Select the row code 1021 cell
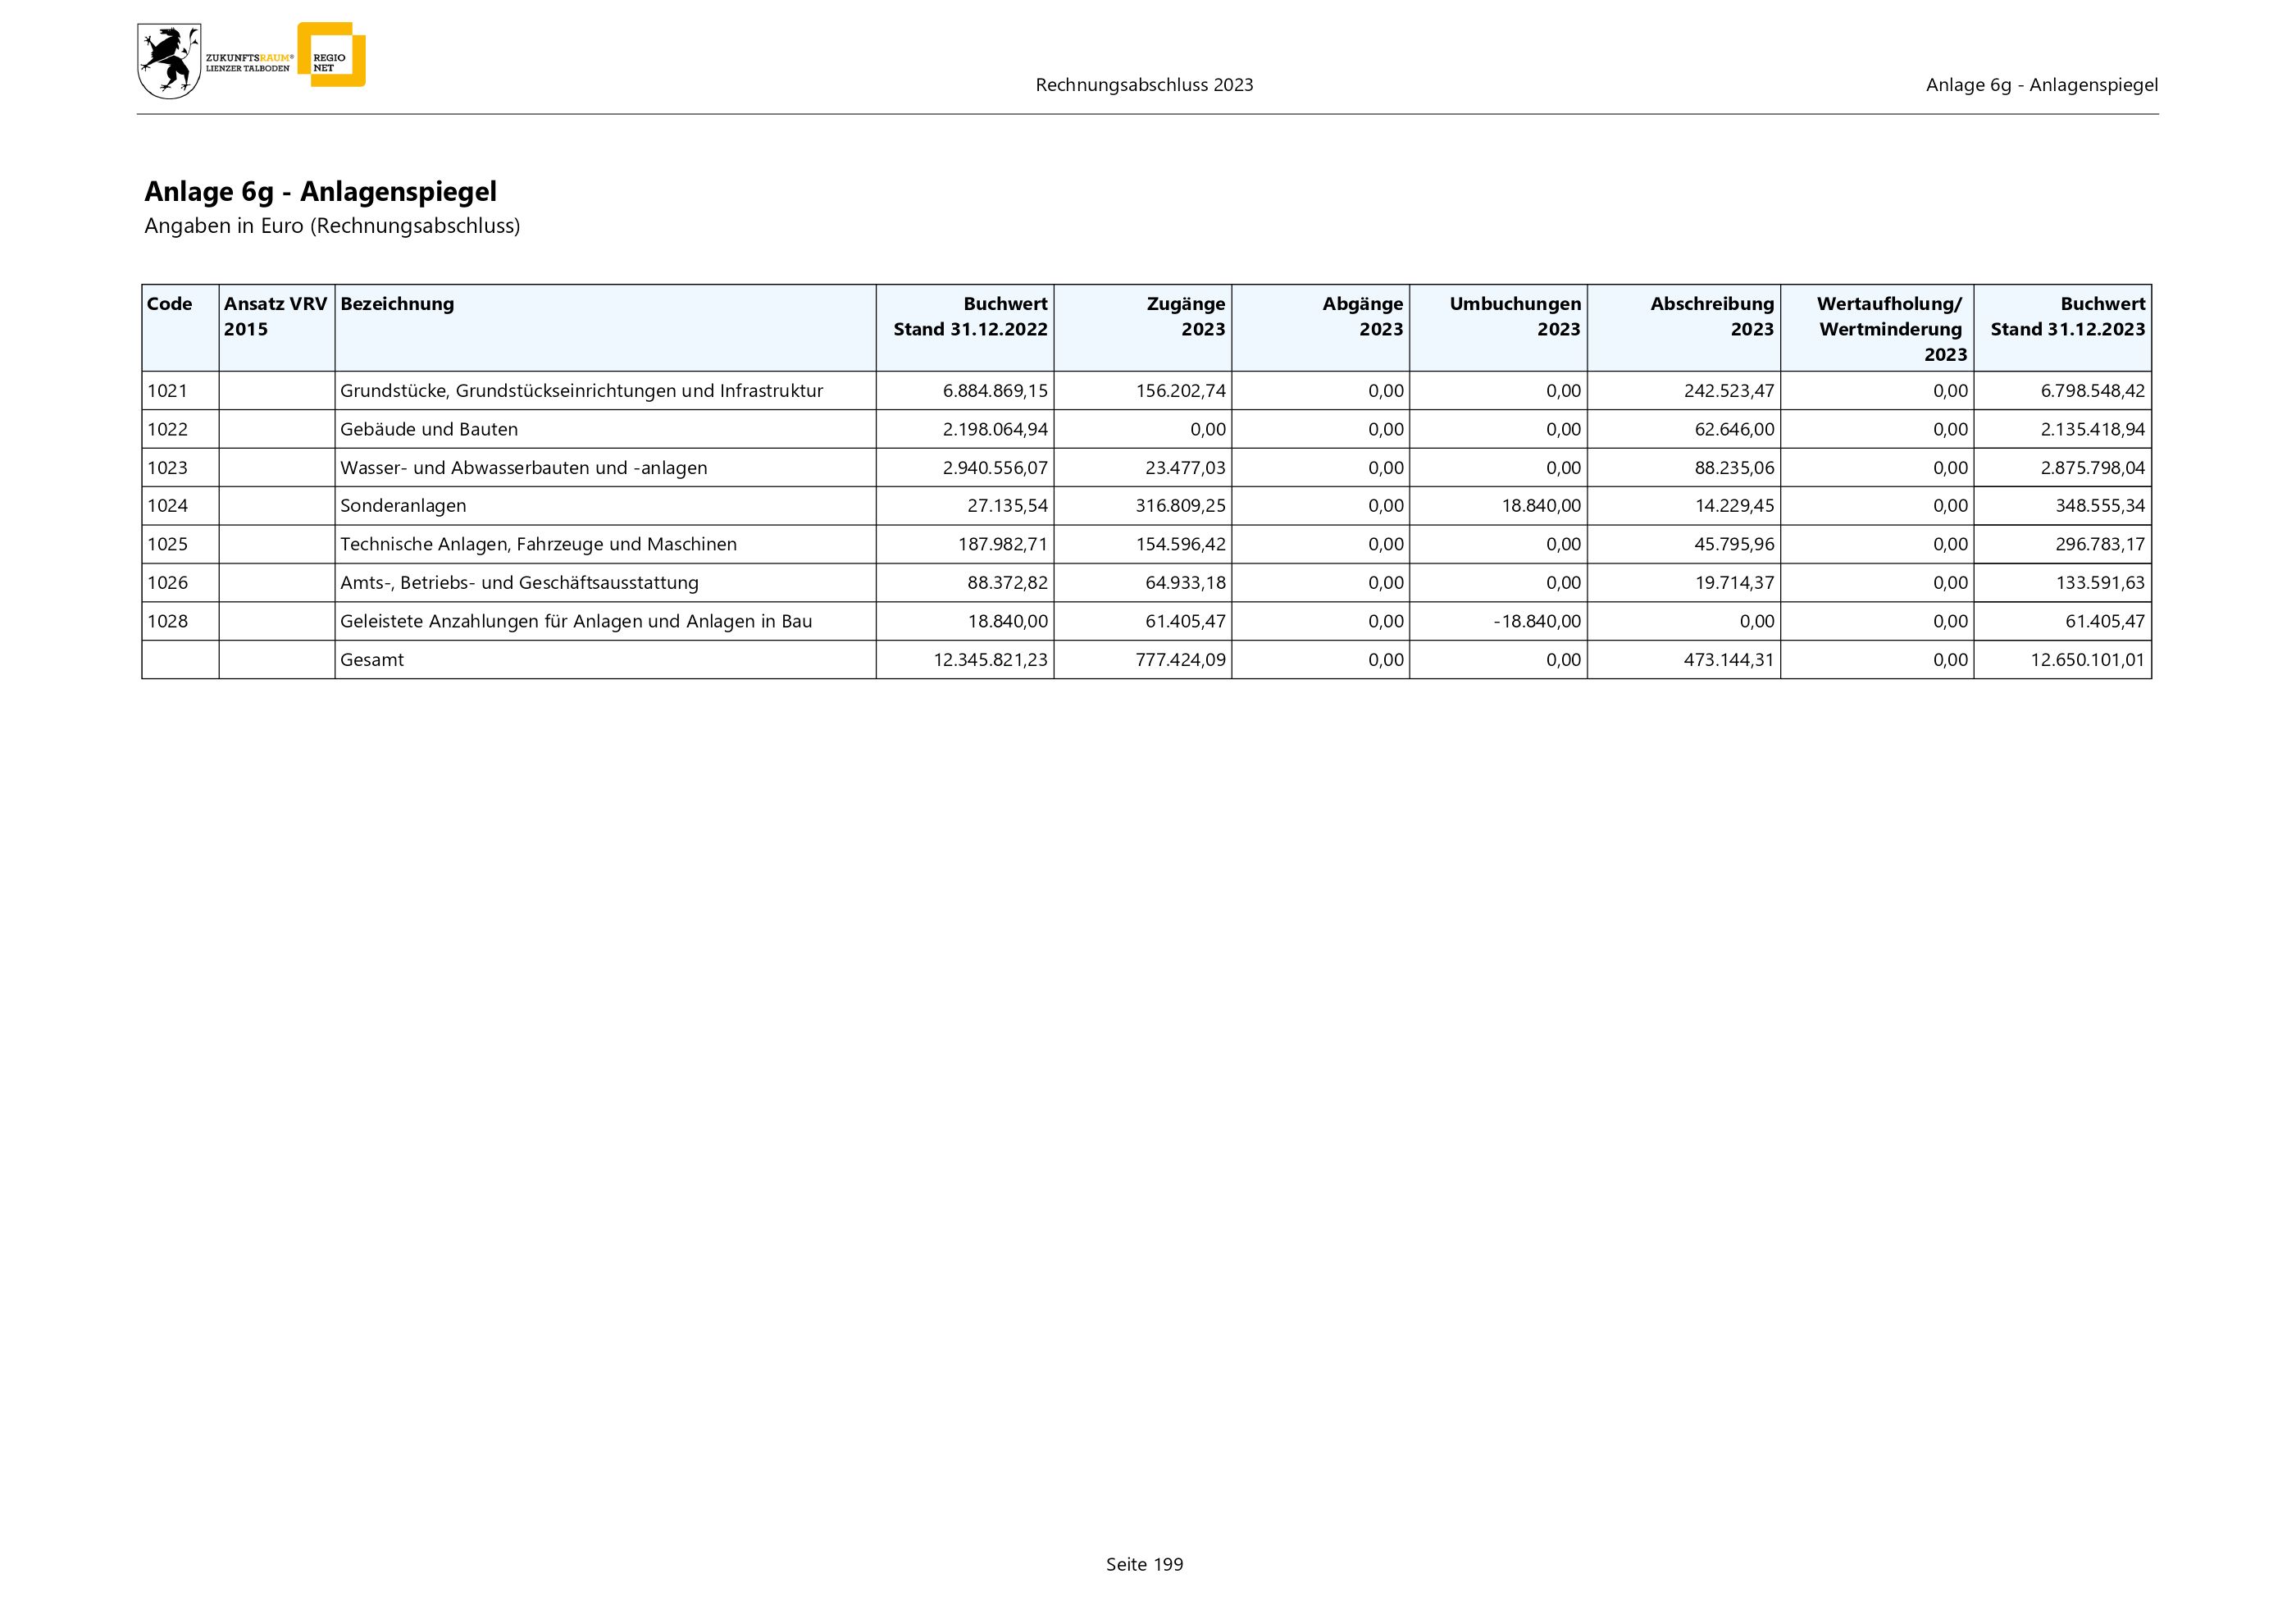The image size is (2296, 1624). [168, 391]
